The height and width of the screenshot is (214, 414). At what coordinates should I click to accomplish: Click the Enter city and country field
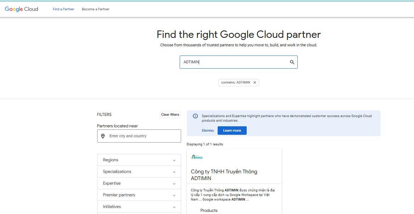[x=142, y=136]
